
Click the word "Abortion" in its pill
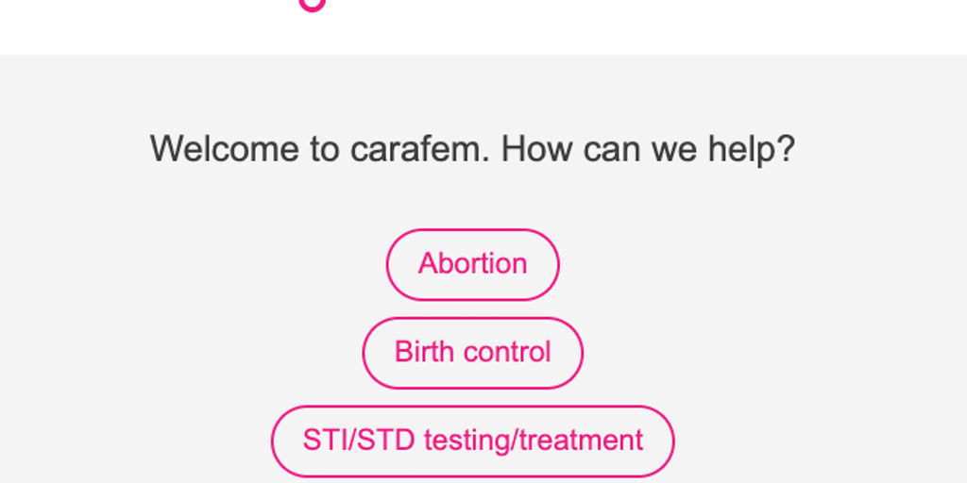tap(472, 263)
